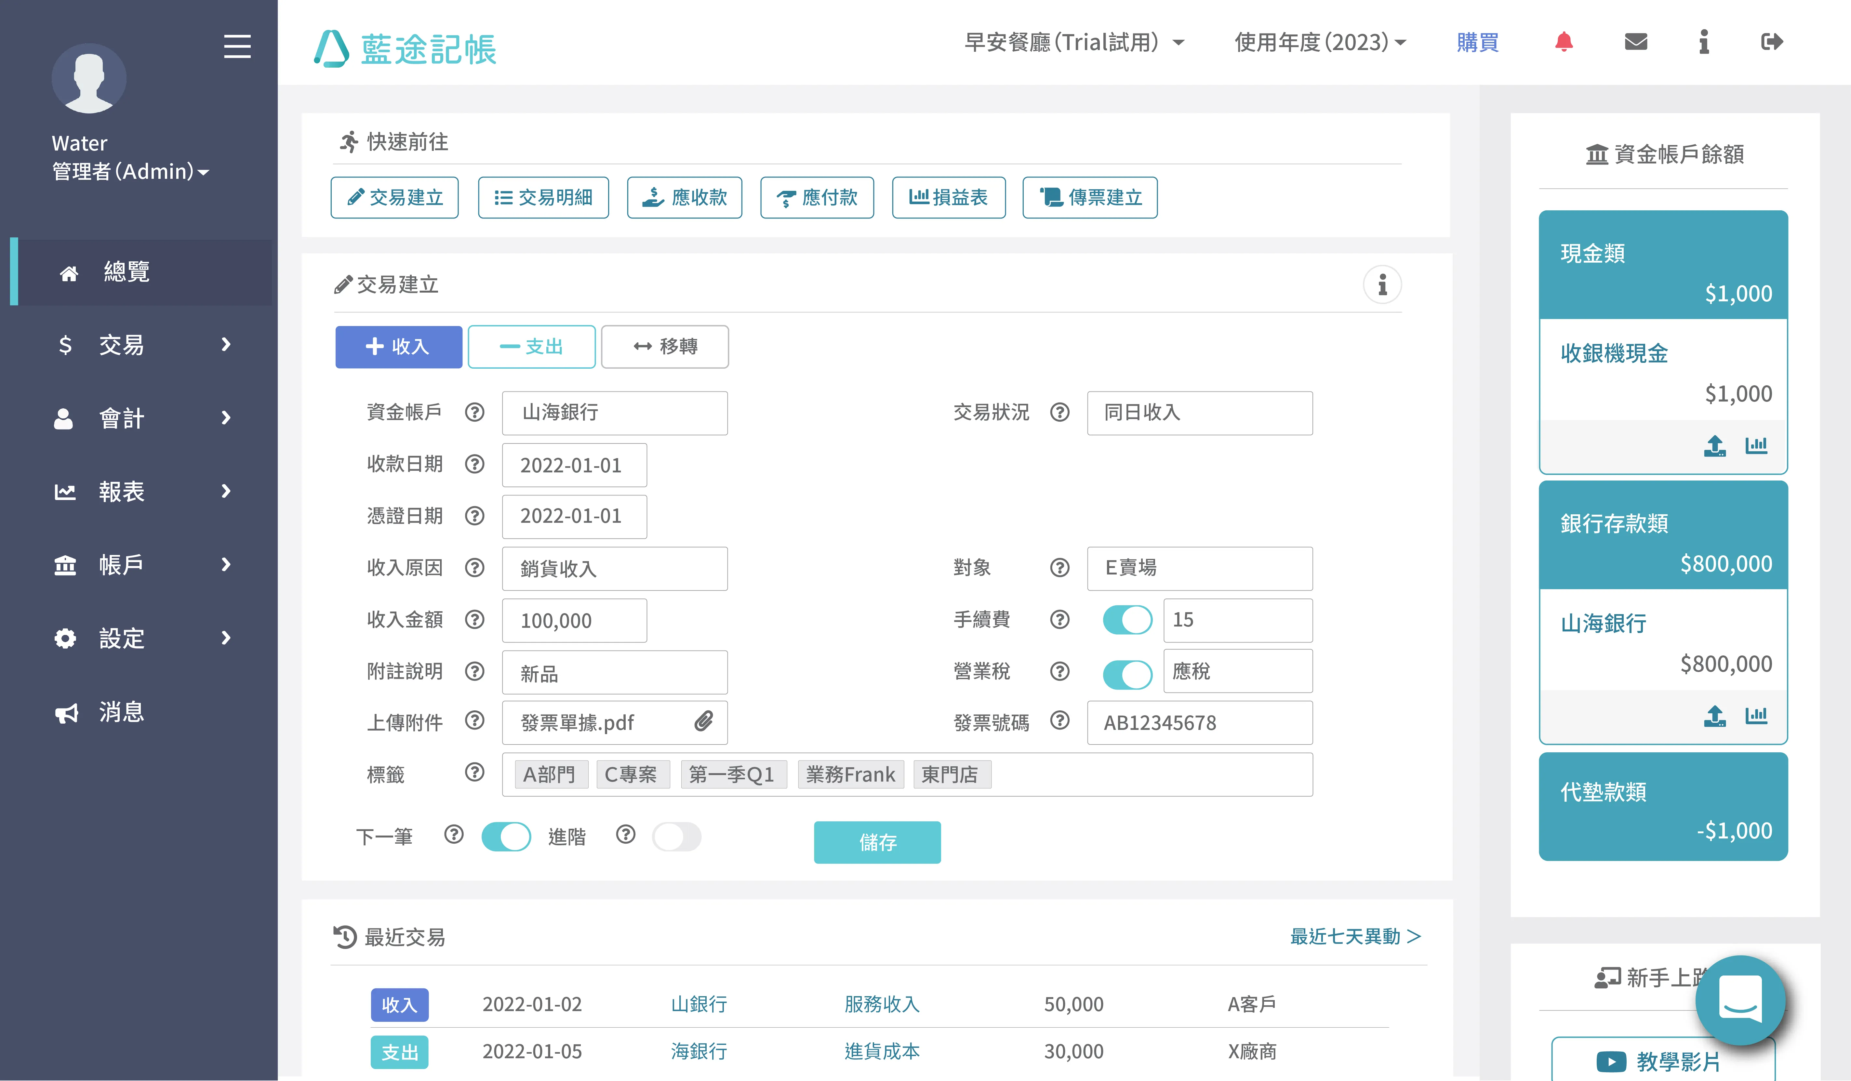Click the 交易明細 quick link button
1851x1081 pixels.
tap(543, 198)
